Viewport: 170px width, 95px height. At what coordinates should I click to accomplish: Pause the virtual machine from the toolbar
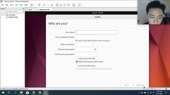pos(32,5)
